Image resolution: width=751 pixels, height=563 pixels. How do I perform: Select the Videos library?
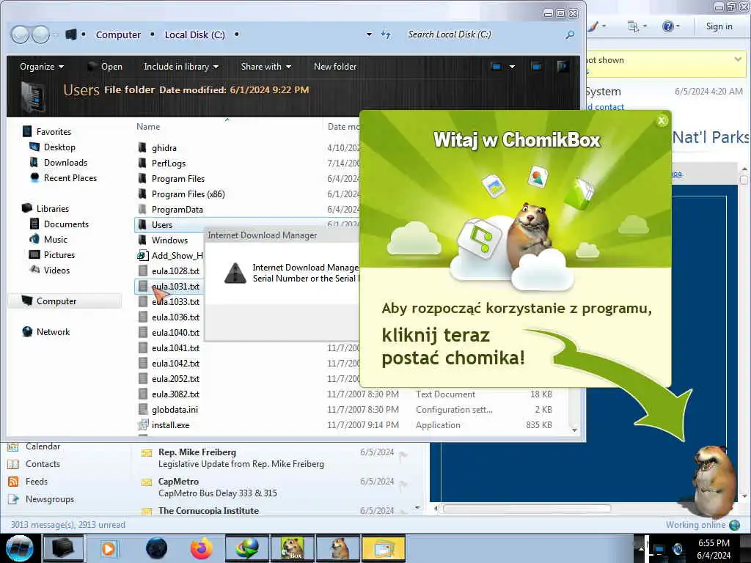pos(56,270)
